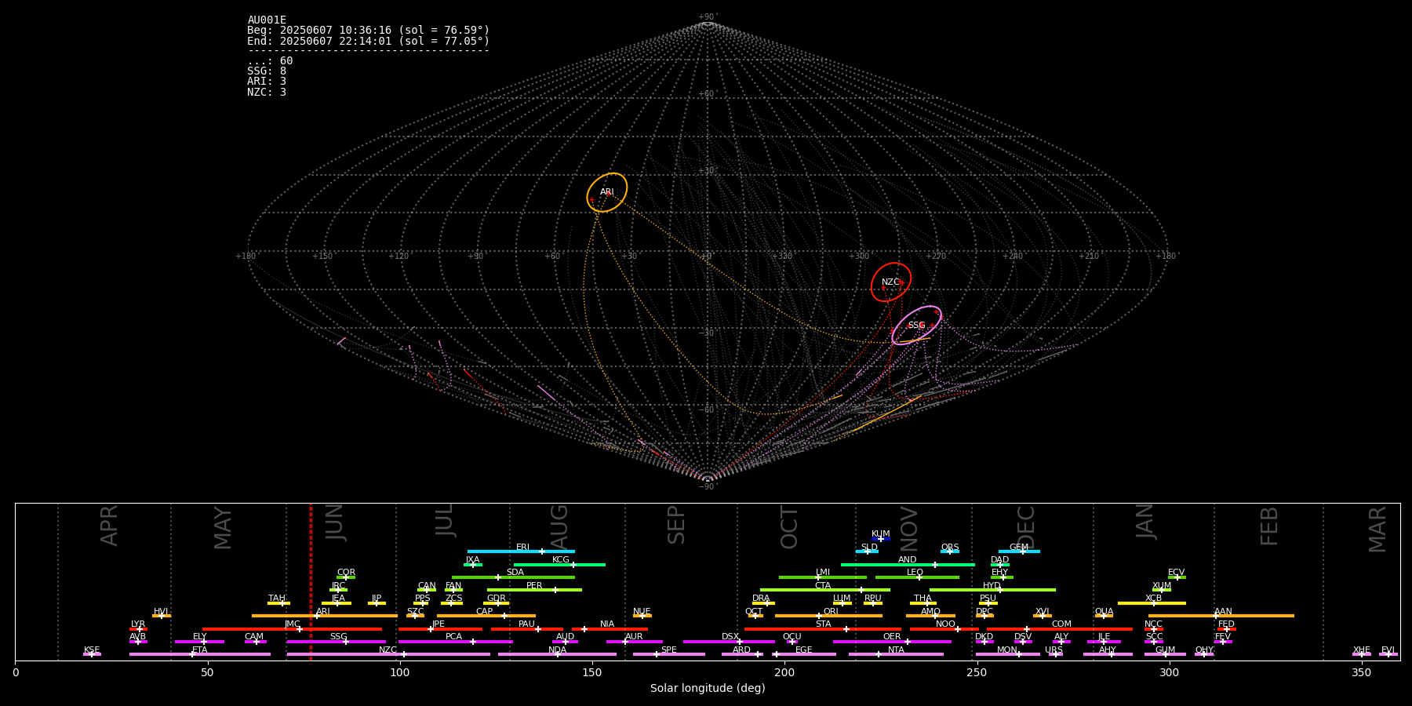The image size is (1412, 706).
Task: Click the red NZC radiant ellipse on sky map
Action: [891, 282]
